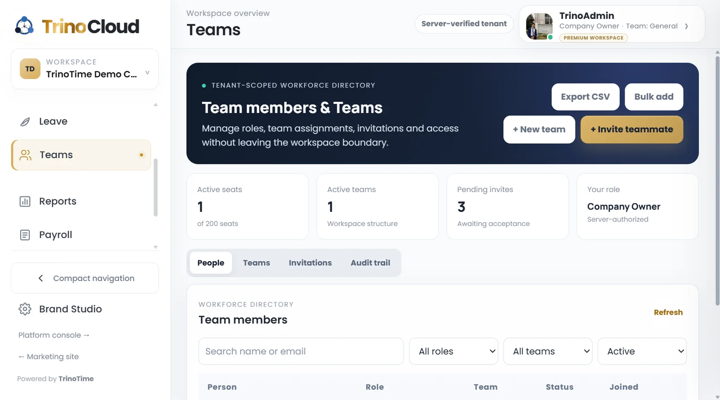Switch to the People tab
720x400 pixels.
click(211, 263)
